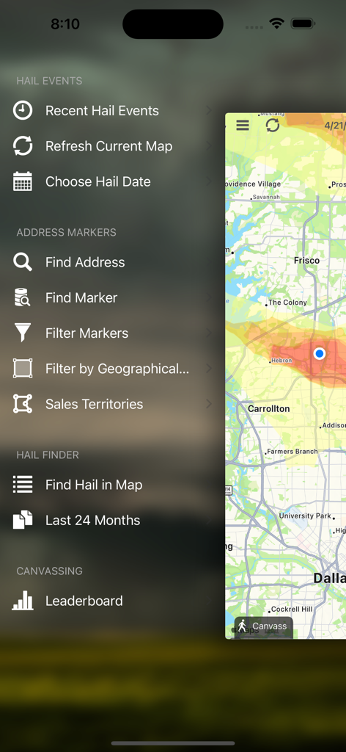Viewport: 346px width, 752px height.
Task: Tap the hamburger menu icon on the map
Action: point(243,125)
